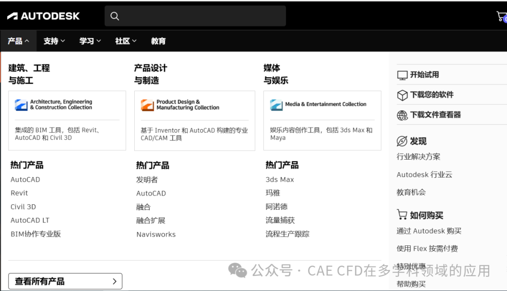Open AutoCAD under 建筑、工程与施工

[25, 179]
